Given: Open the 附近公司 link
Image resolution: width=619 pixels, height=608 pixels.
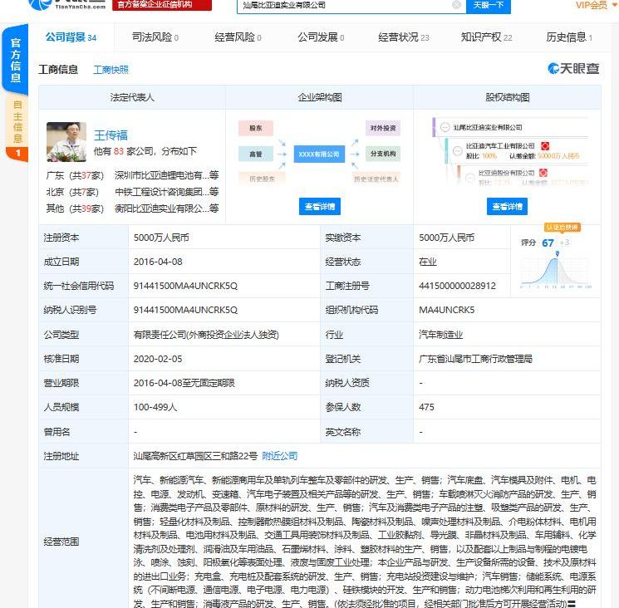Looking at the screenshot, I should 279,456.
